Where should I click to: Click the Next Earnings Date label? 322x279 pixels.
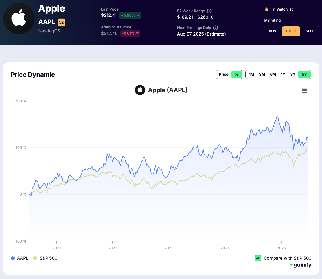tap(194, 28)
